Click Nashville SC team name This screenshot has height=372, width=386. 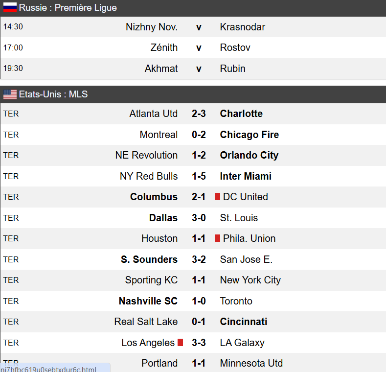[148, 301]
